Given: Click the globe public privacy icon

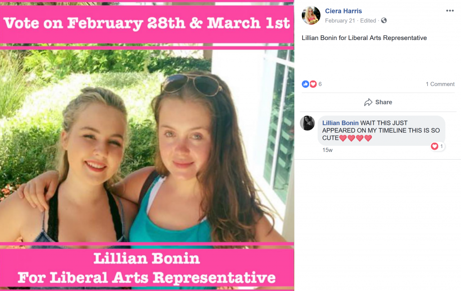Looking at the screenshot, I should coord(384,21).
